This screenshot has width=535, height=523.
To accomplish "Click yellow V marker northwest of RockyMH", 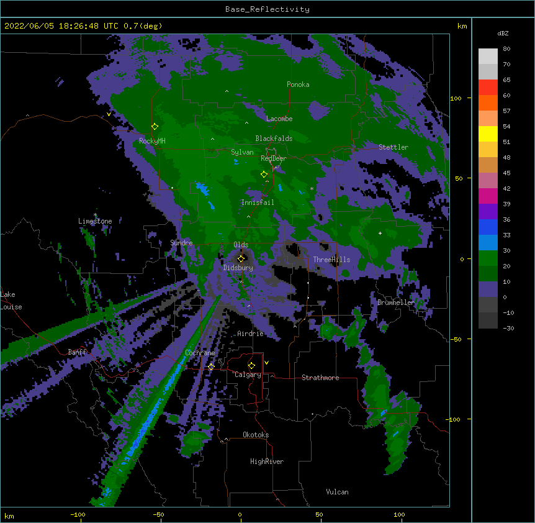I will click(109, 114).
